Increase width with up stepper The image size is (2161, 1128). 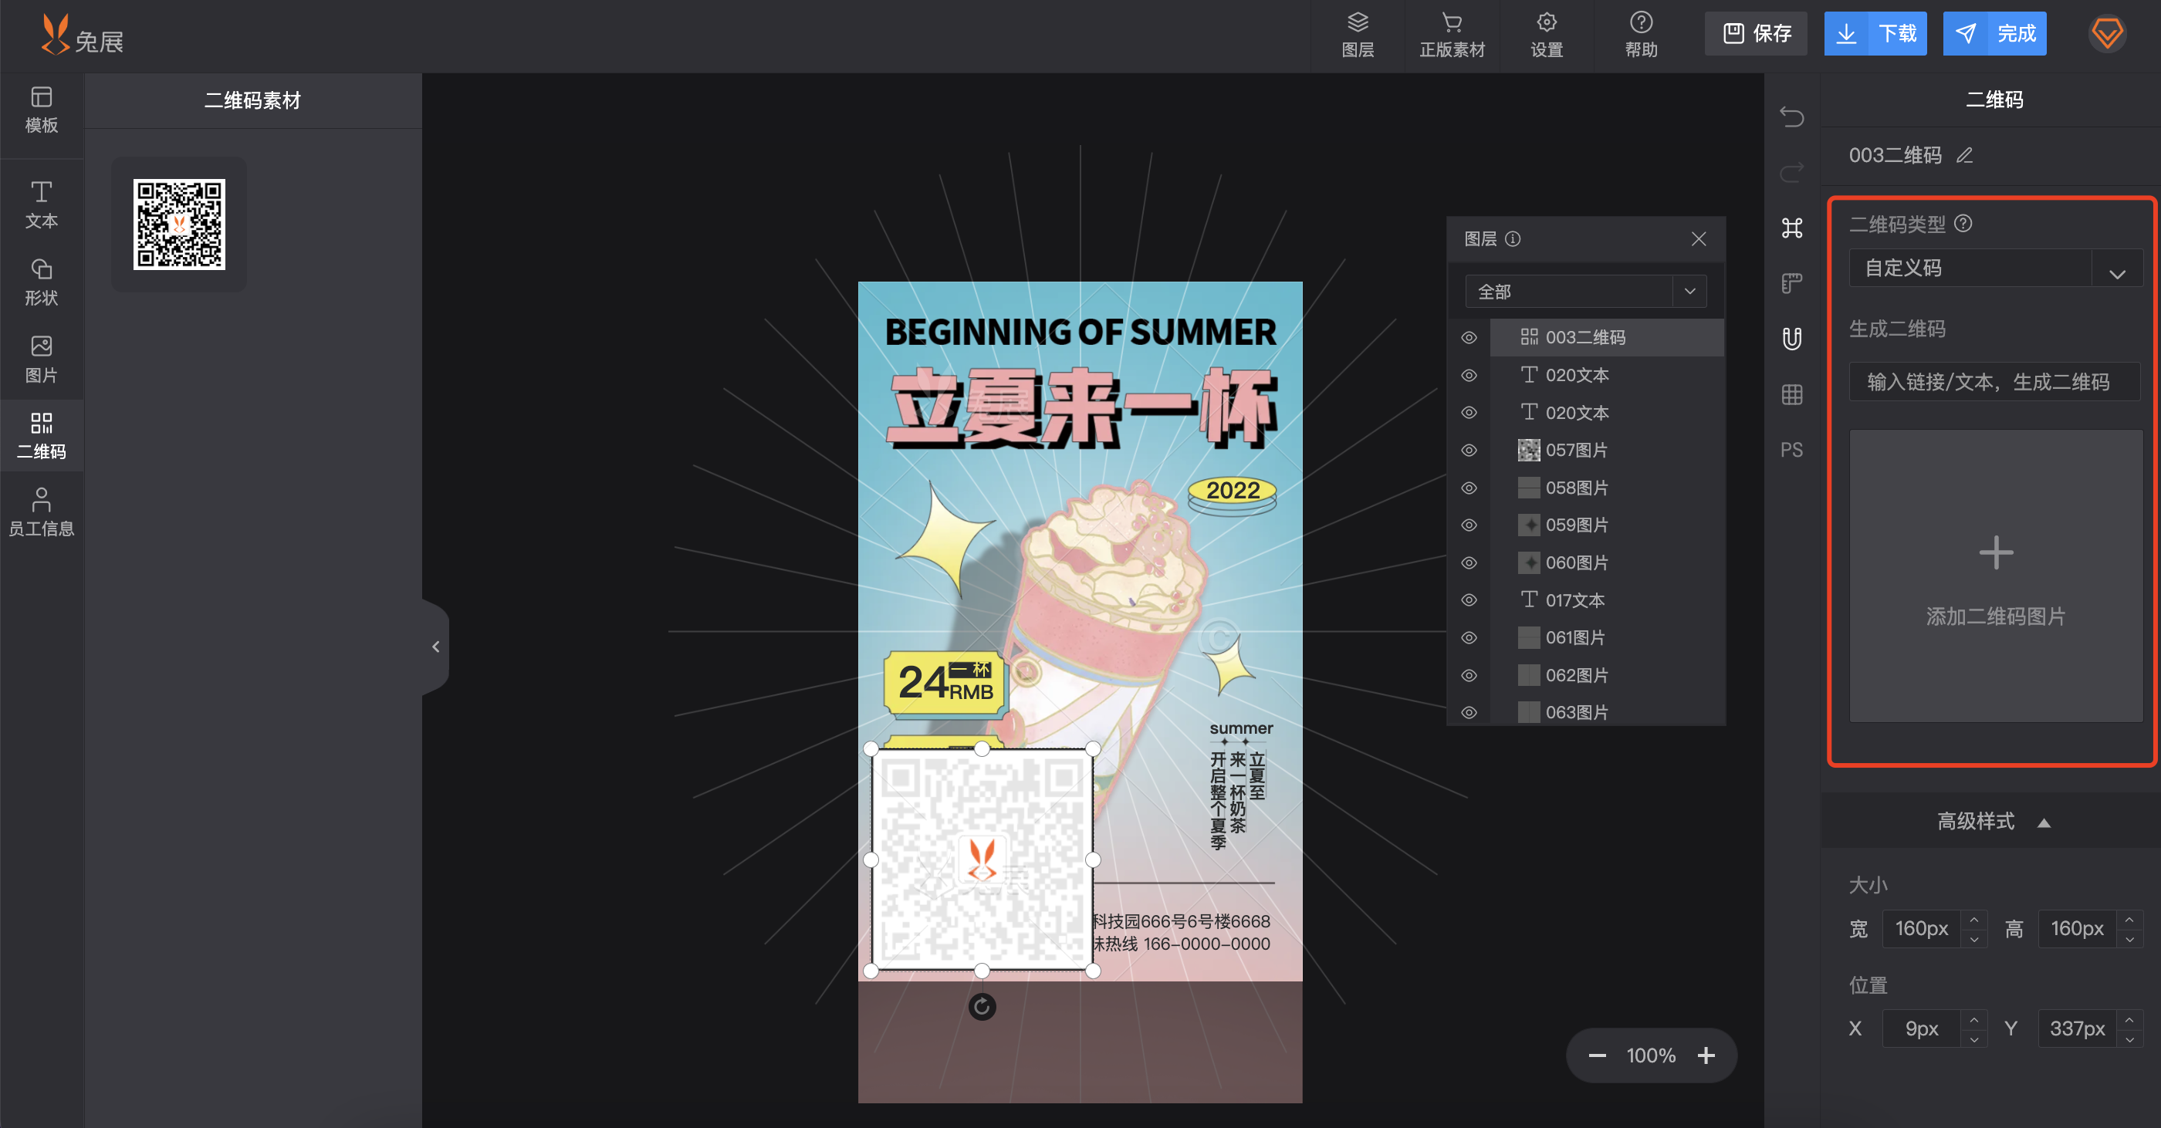pyautogui.click(x=1974, y=920)
